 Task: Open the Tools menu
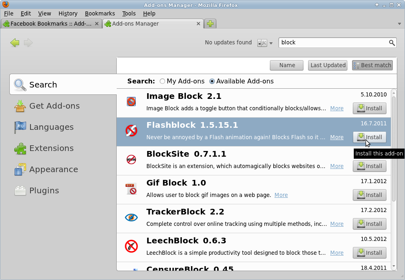tap(128, 13)
